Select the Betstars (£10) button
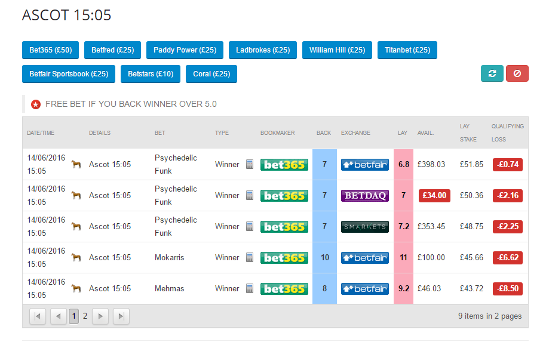Image resolution: width=546 pixels, height=342 pixels. point(151,74)
